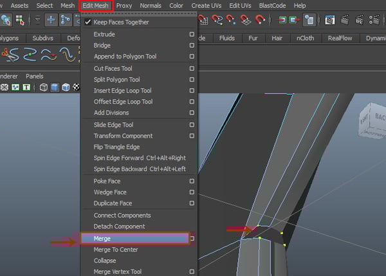Toggle the textured display checker icon
This screenshot has width=386, height=276.
coord(77,87)
